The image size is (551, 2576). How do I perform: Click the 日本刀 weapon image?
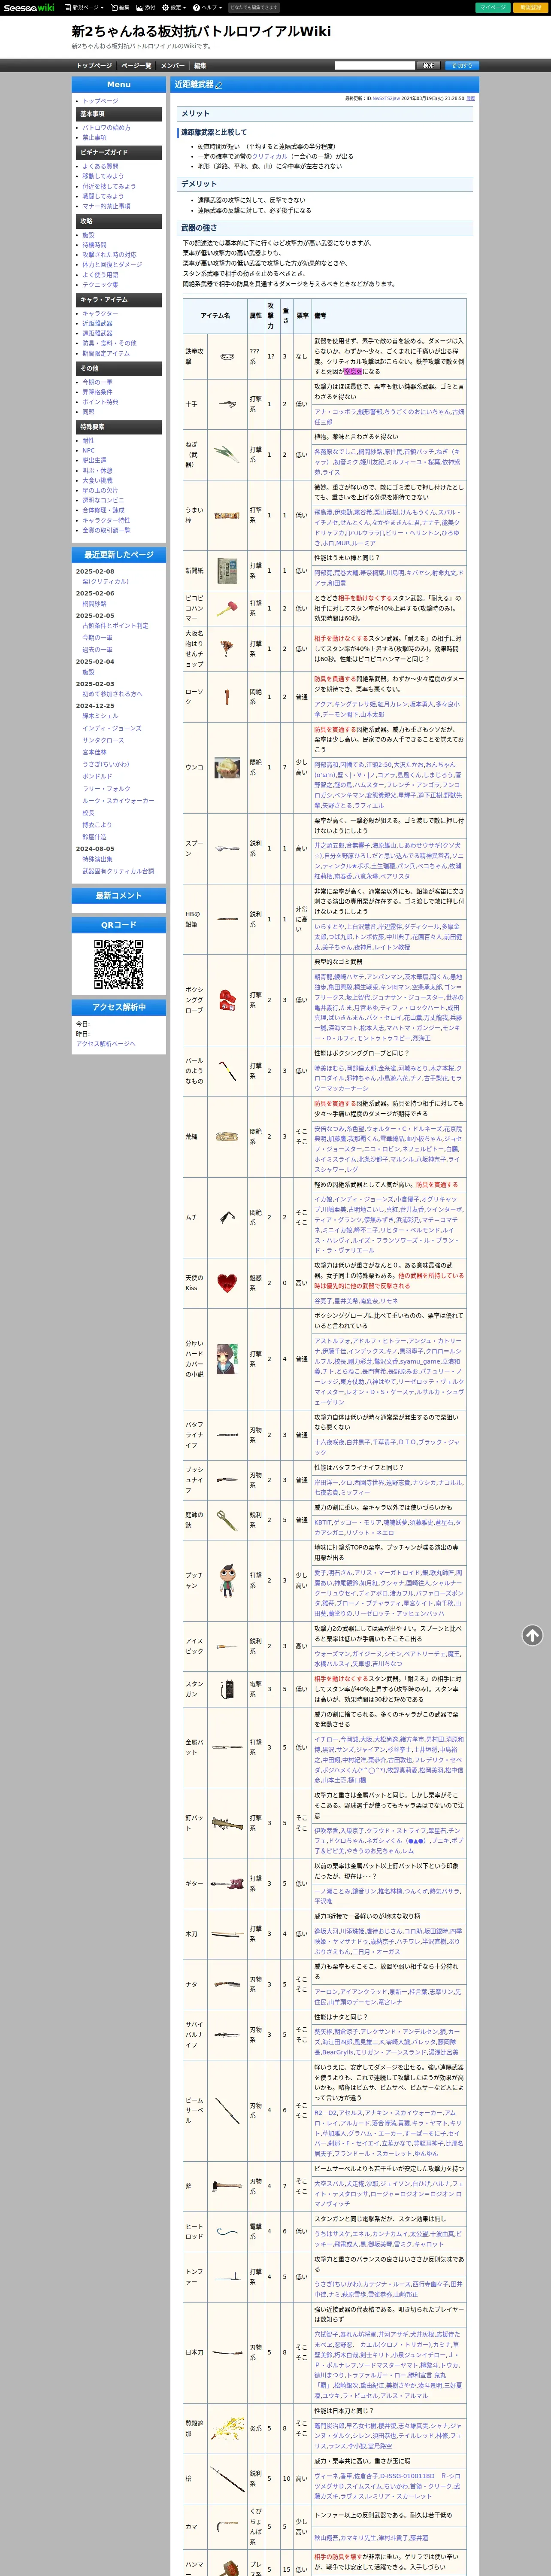click(227, 2354)
